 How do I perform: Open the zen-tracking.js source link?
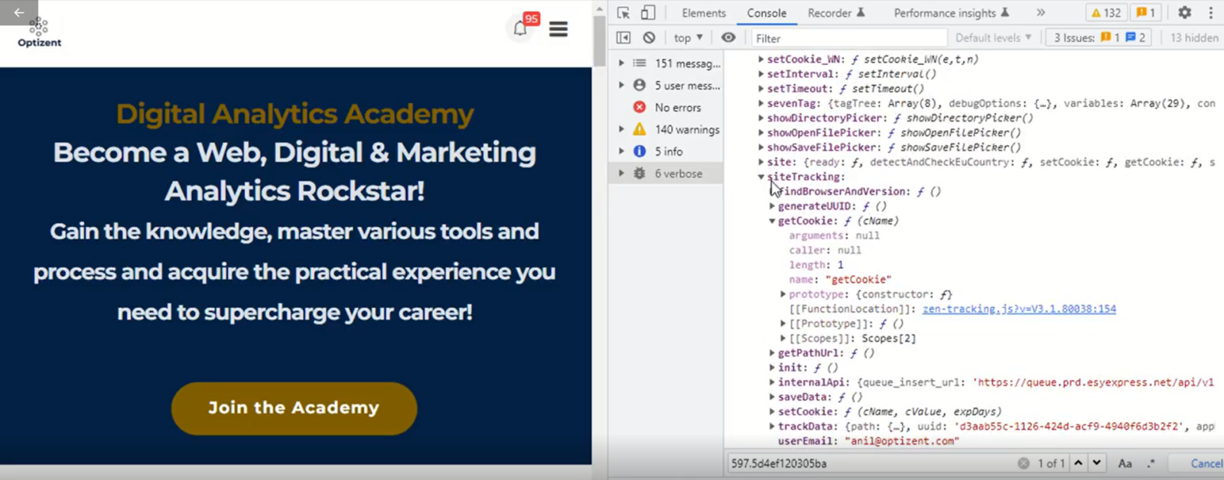click(1019, 309)
